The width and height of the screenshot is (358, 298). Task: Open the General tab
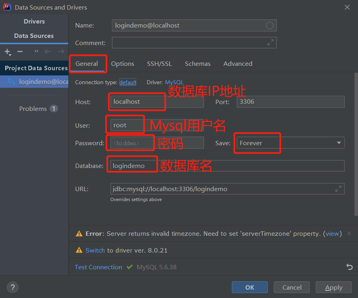pos(87,63)
